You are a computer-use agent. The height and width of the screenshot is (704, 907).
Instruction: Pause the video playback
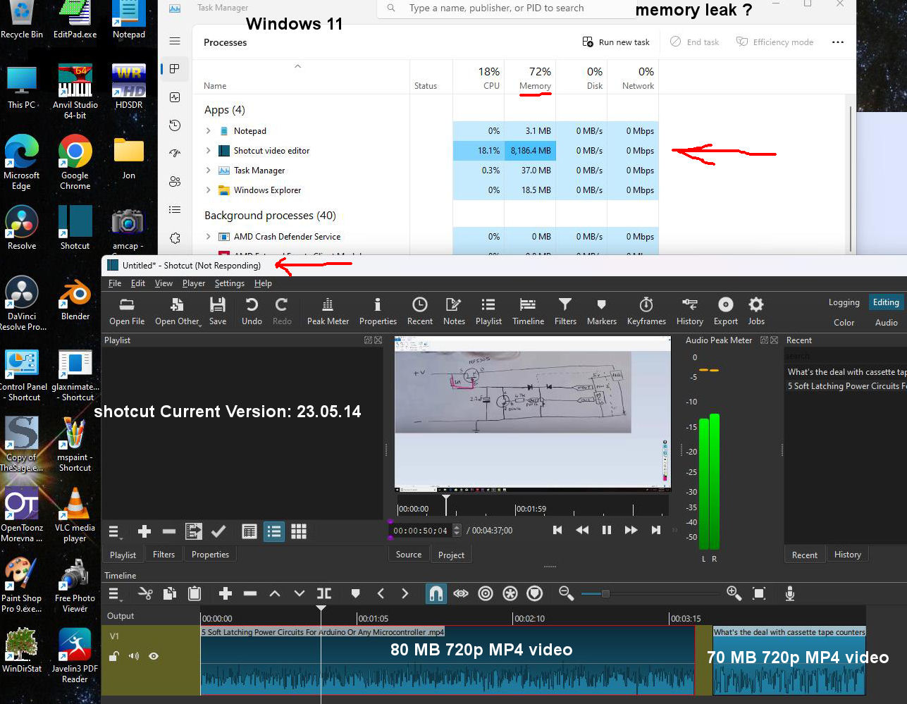(x=606, y=530)
